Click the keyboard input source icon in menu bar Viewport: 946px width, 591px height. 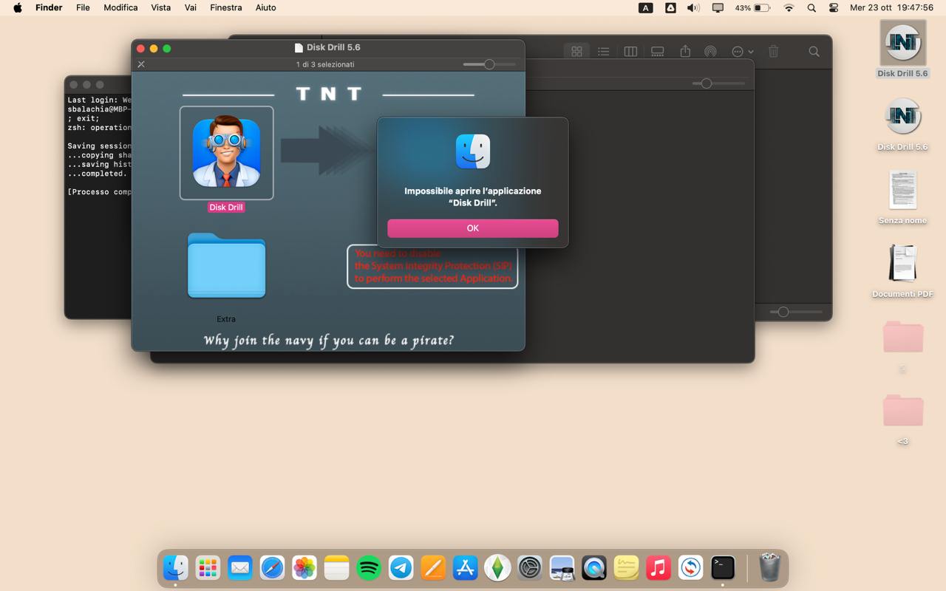[645, 8]
